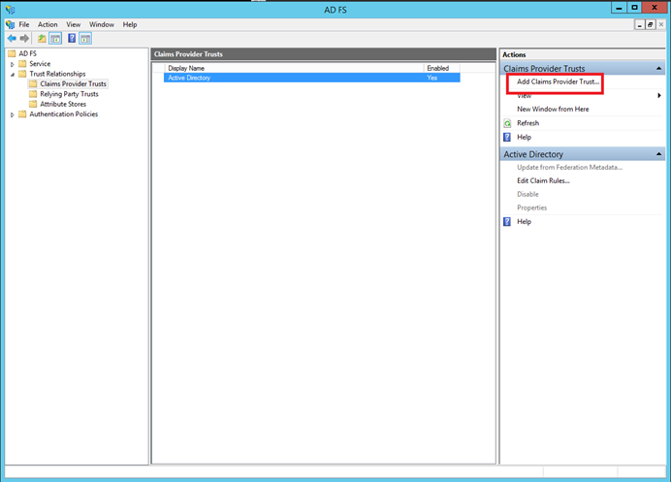Screen dimensions: 671x482
Task: Click the AD FS root folder icon
Action: click(12, 53)
